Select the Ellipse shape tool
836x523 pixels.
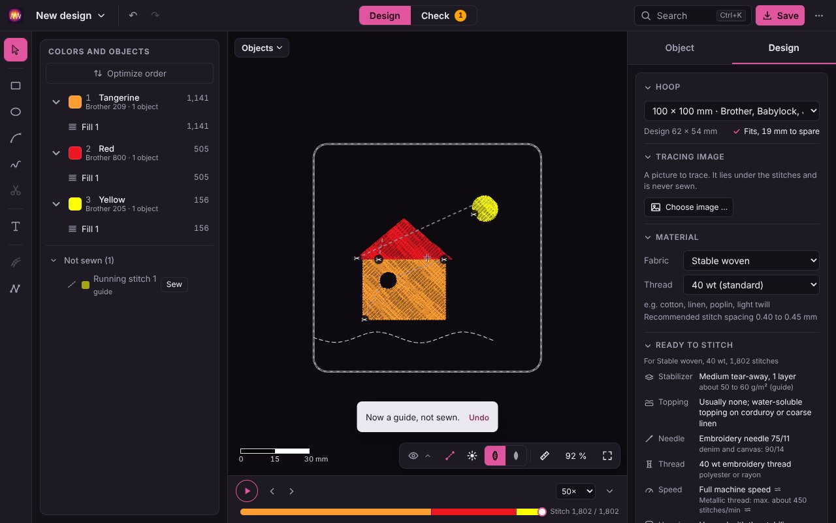16,112
